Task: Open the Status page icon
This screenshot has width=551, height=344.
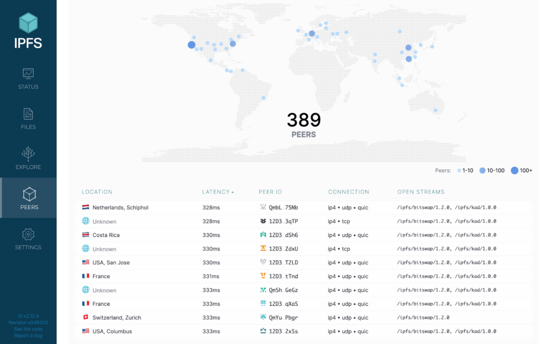Action: point(28,73)
